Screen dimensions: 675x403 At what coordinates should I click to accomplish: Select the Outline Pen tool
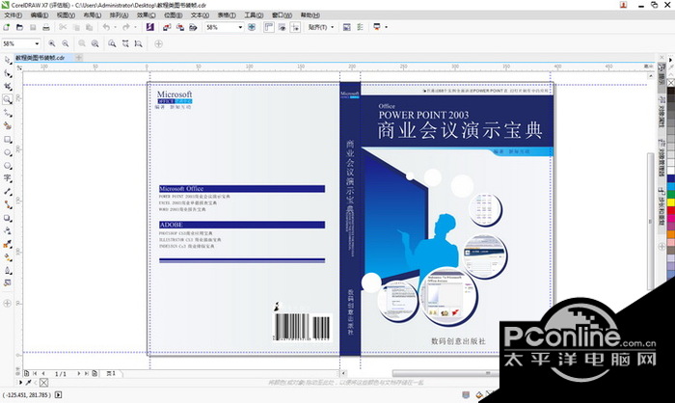pyautogui.click(x=8, y=270)
